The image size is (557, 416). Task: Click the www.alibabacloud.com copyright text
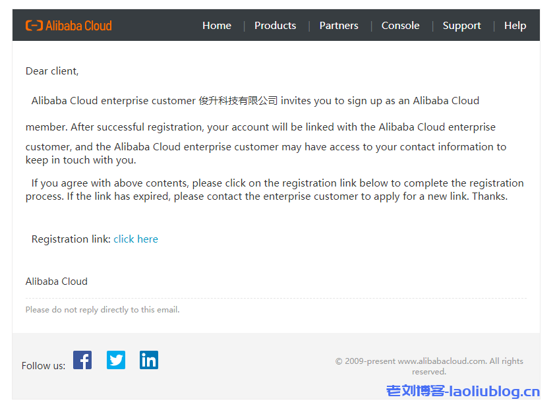tap(441, 361)
